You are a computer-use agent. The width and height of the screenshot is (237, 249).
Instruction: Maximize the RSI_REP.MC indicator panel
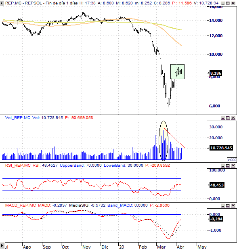coord(228,165)
